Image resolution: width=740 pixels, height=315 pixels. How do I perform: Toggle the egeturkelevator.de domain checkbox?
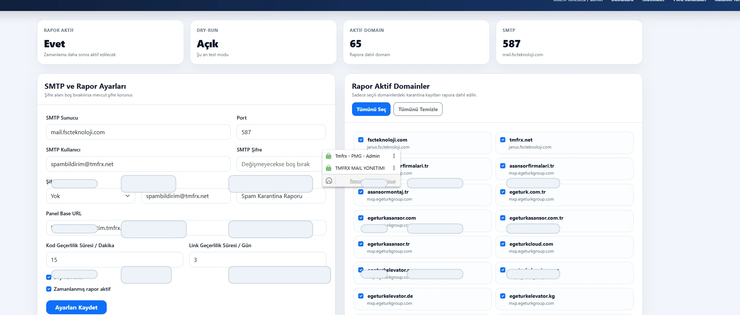coord(361,296)
